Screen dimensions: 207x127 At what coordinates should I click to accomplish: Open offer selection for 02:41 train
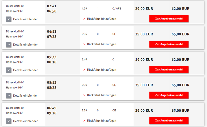click(169, 19)
